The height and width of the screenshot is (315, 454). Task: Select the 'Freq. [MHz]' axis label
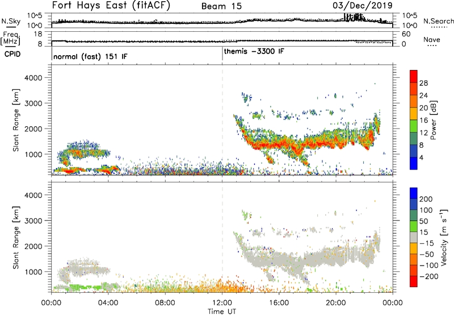[x=11, y=39]
